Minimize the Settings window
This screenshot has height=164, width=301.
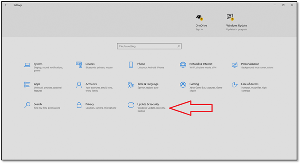275,5
